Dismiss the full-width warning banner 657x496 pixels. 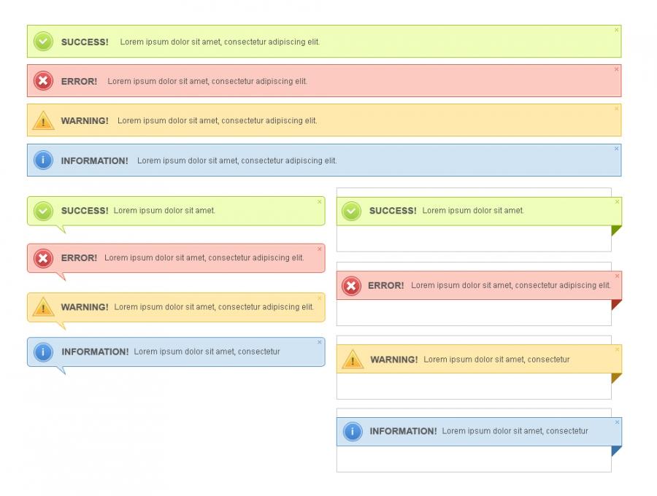pos(616,109)
